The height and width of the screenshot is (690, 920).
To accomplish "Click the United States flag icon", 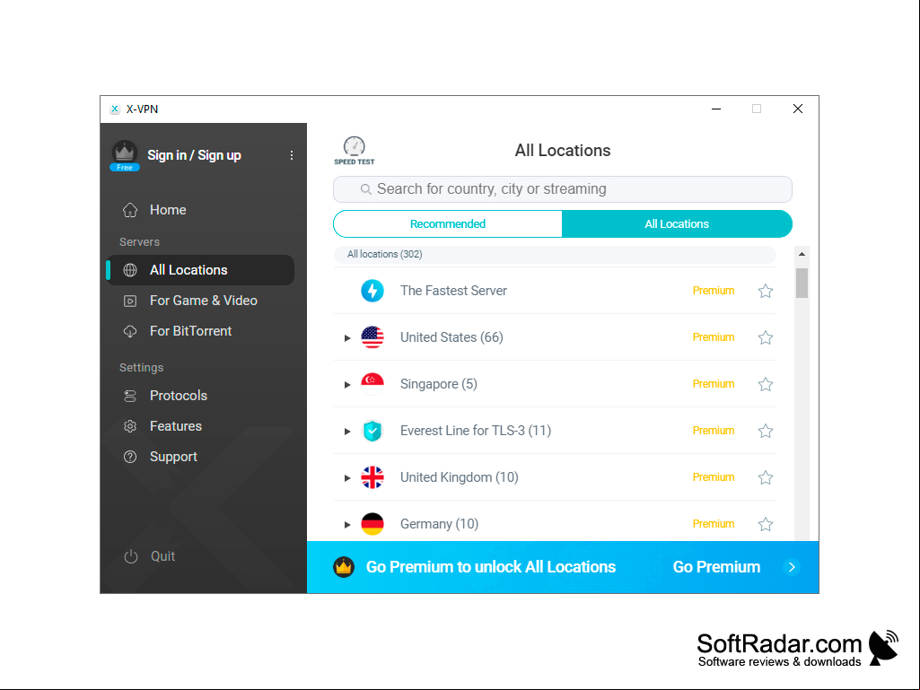I will click(372, 337).
